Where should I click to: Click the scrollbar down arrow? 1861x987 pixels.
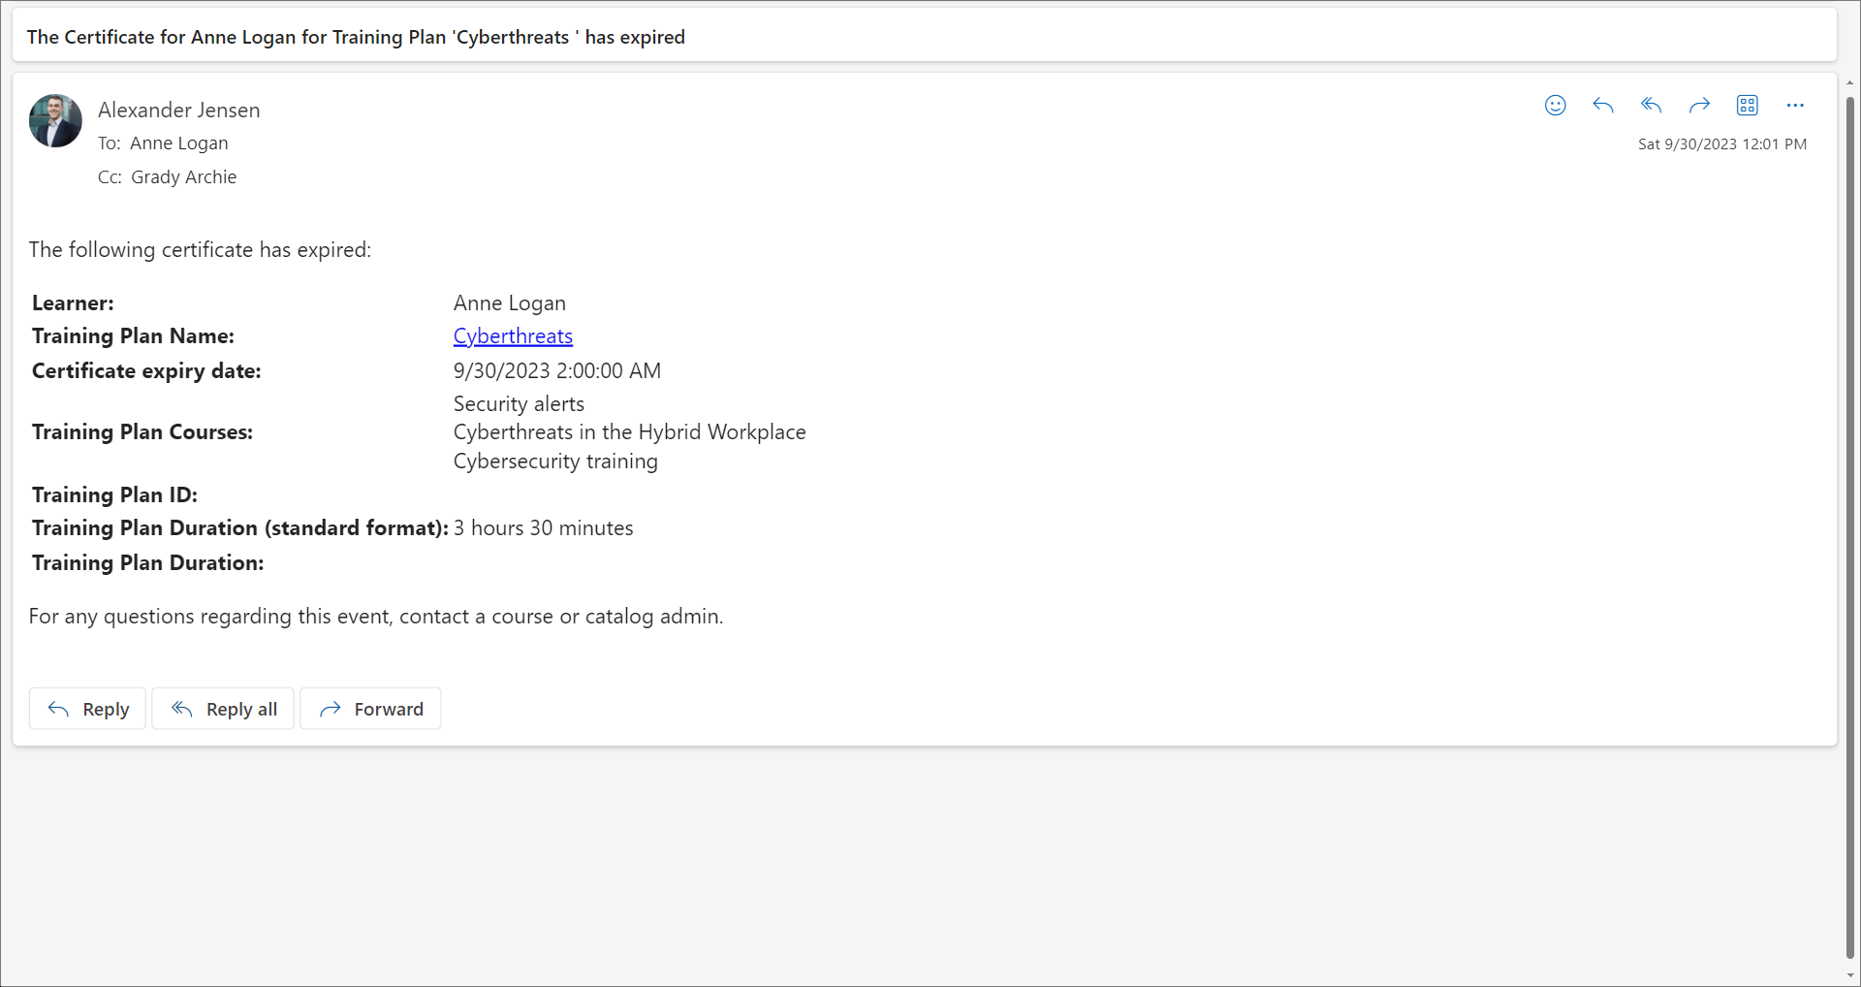click(x=1849, y=975)
